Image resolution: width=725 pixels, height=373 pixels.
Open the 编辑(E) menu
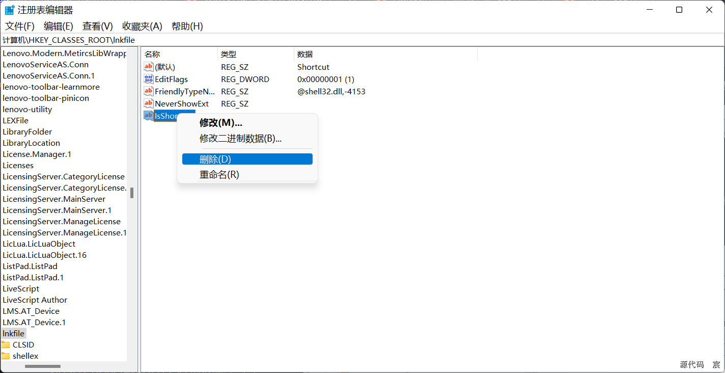coord(59,26)
